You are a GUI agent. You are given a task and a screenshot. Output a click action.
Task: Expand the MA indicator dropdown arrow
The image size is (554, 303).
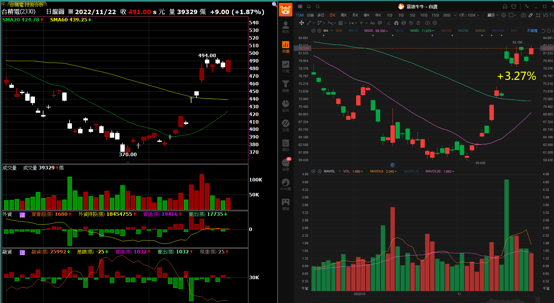pos(332,31)
